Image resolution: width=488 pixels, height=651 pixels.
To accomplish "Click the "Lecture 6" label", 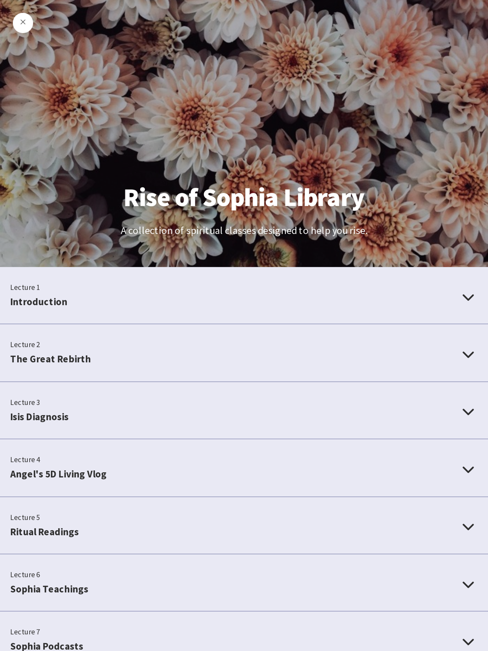I will [x=25, y=575].
